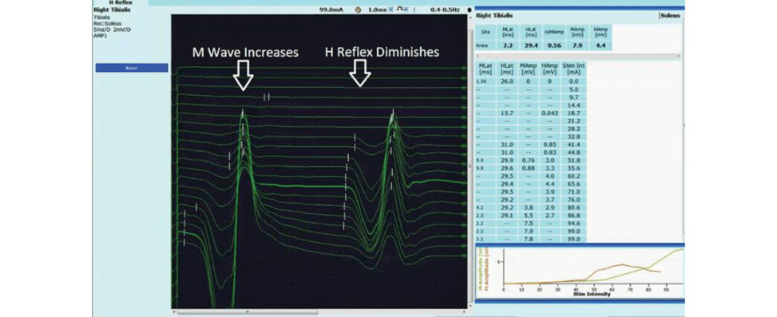The image size is (777, 317).
Task: Click the HLat value 26.0
Action: tap(506, 81)
